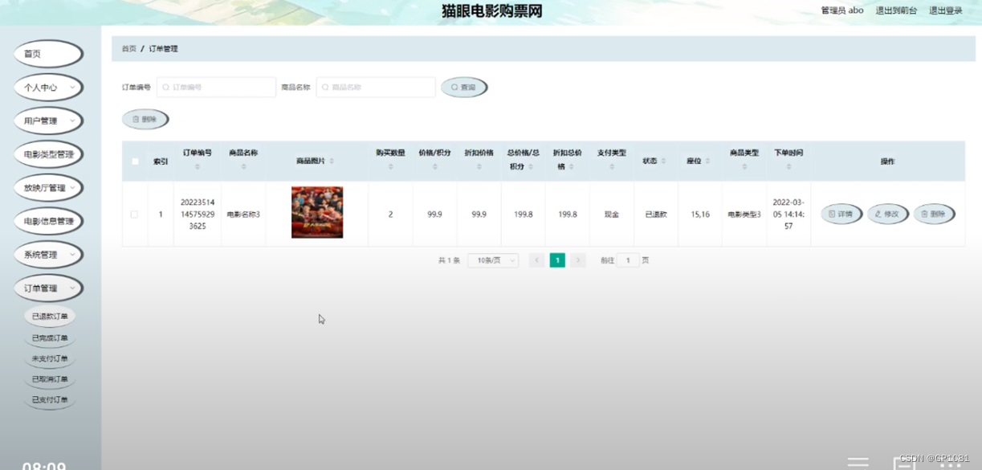Sort by 价格/积分 column
Image resolution: width=982 pixels, height=470 pixels.
(434, 167)
